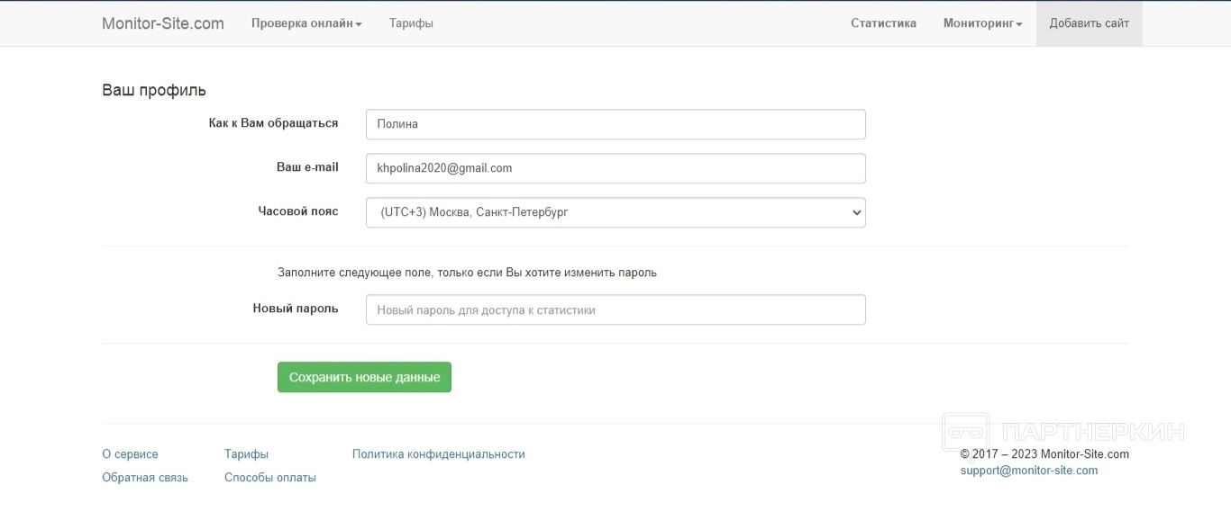The image size is (1231, 511).
Task: Click the Новый пароль field label
Action: click(296, 309)
